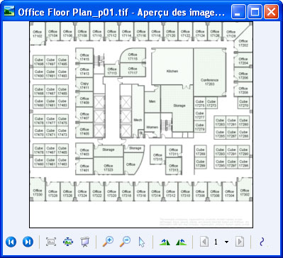Select the arrow pointer tool
The image size is (283, 258).
(142, 242)
